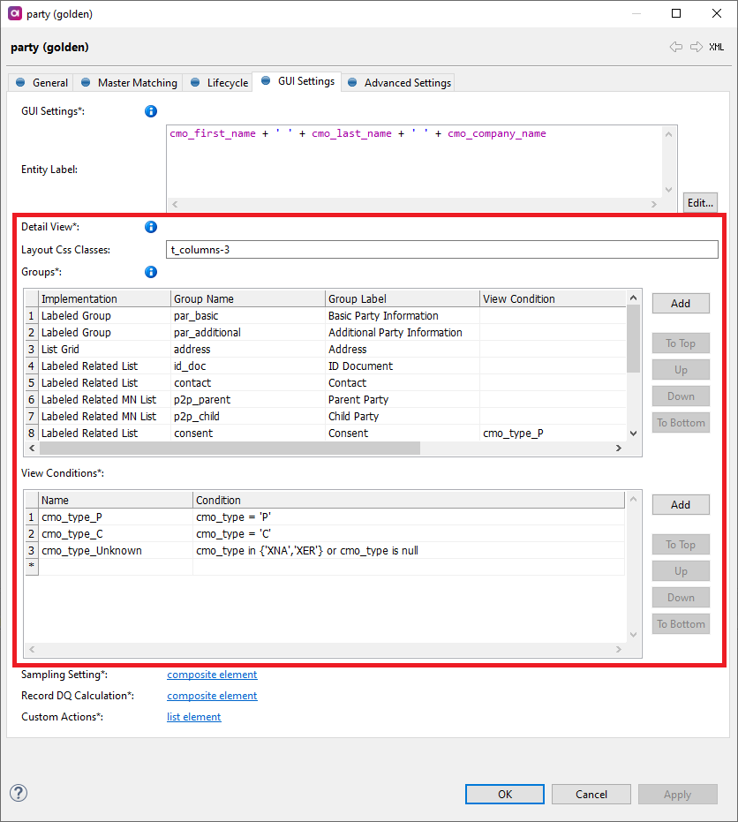Move the selected group to top

(x=680, y=343)
